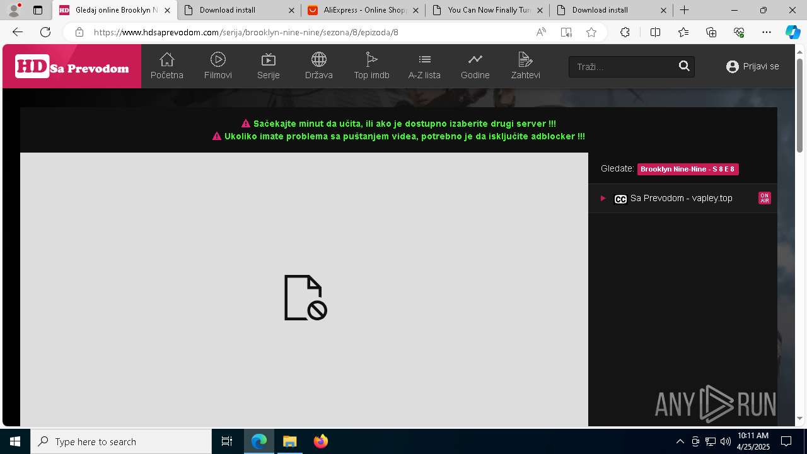Image resolution: width=807 pixels, height=454 pixels.
Task: Open the Početna home nav item
Action: point(166,66)
